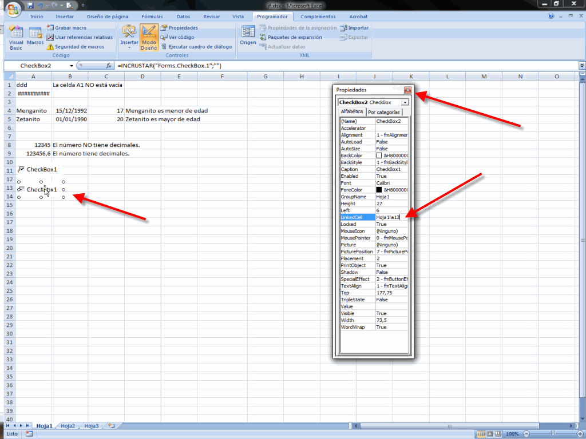Click the LinkedCell value field
The height and width of the screenshot is (439, 586).
coord(391,217)
